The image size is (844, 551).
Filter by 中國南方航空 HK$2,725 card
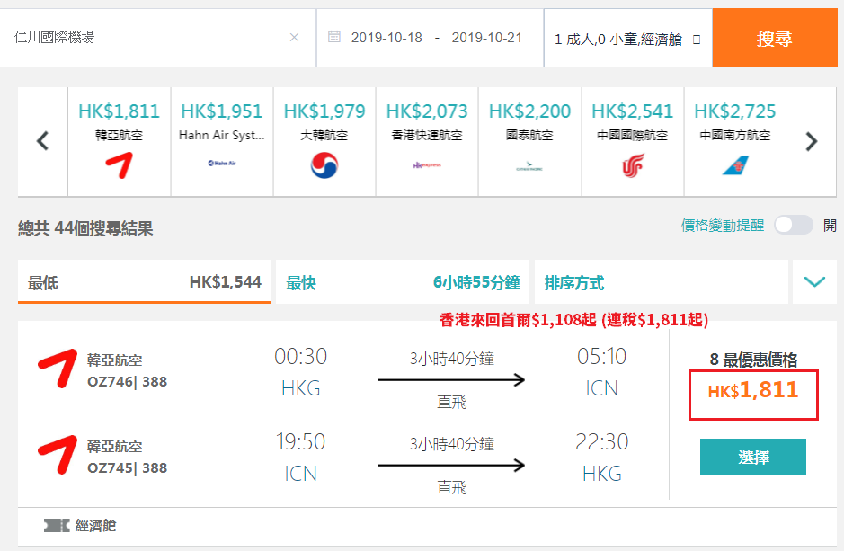tap(735, 141)
